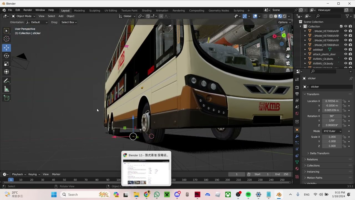
Task: Switch to wireframe viewport shading
Action: point(271,16)
